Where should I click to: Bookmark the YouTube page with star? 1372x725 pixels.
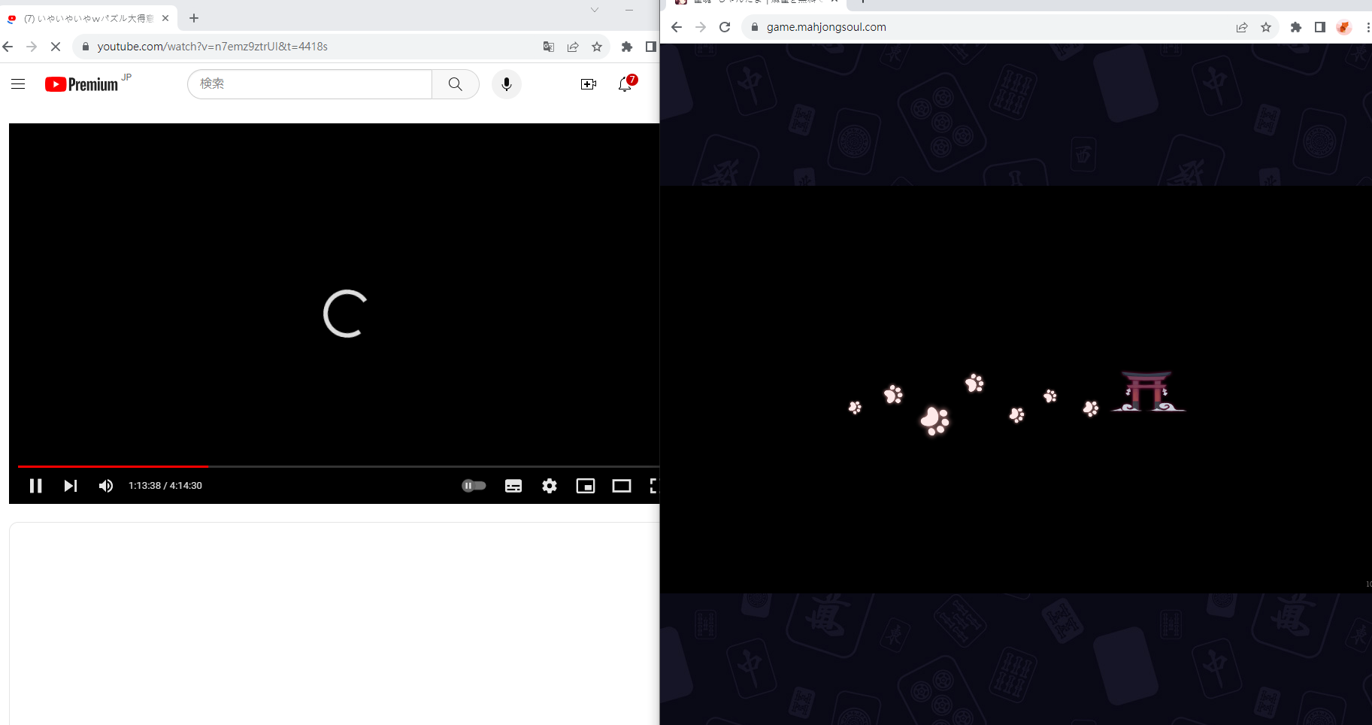(597, 47)
